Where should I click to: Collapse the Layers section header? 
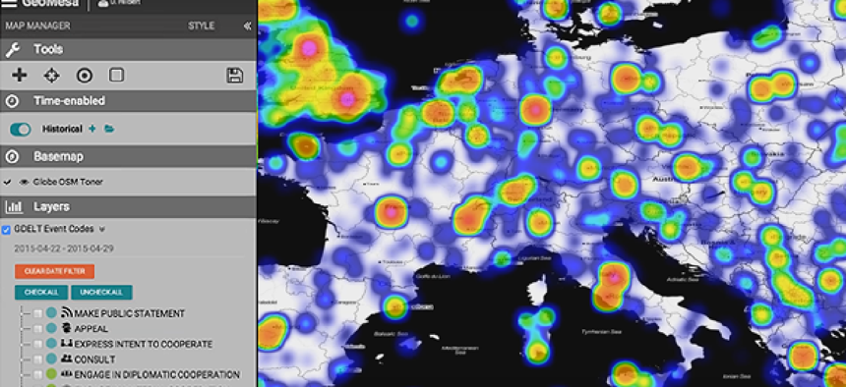coord(128,207)
